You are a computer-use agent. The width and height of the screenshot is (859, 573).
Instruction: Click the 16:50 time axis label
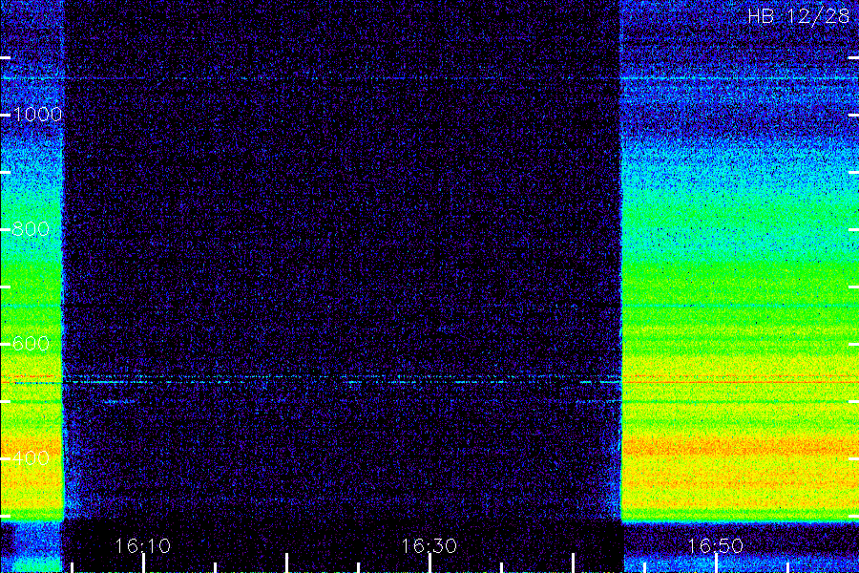[715, 545]
